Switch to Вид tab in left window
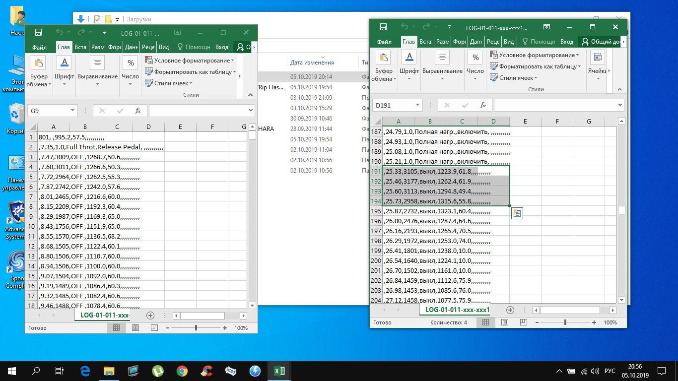This screenshot has width=678, height=381. (164, 47)
